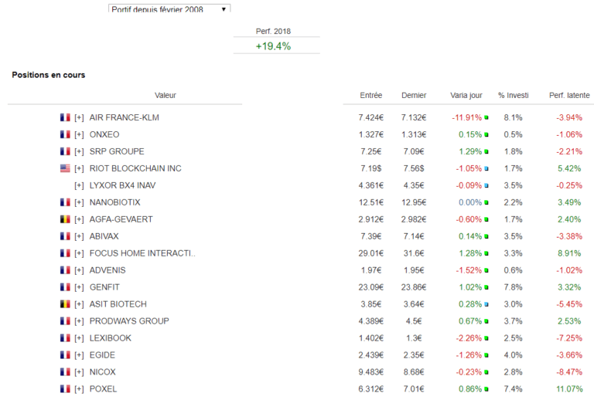The width and height of the screenshot is (594, 400).
Task: Click the '% Investi' column header
Action: click(x=514, y=96)
